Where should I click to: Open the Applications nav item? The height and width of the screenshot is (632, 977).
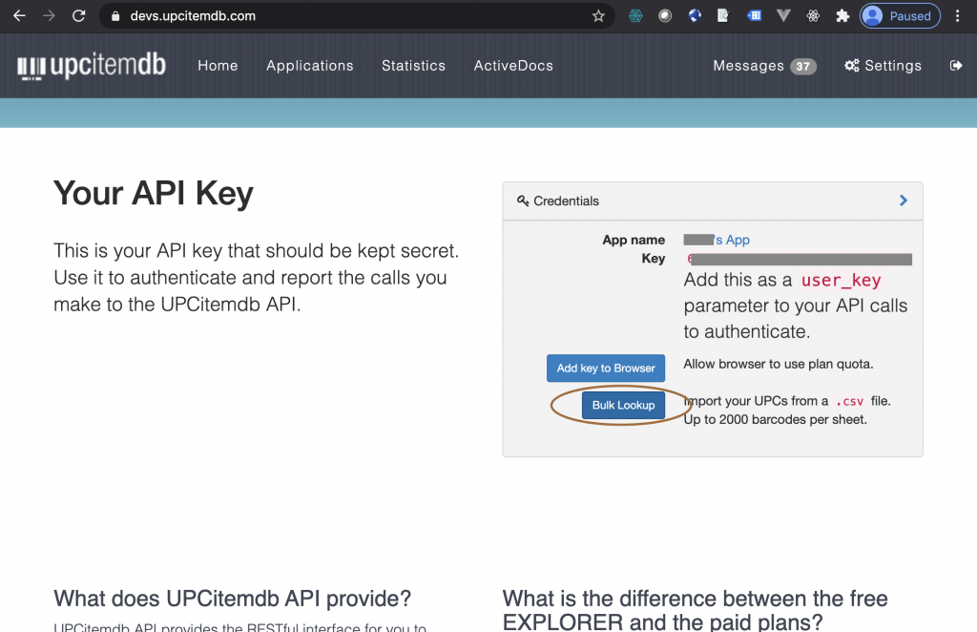[x=310, y=66]
